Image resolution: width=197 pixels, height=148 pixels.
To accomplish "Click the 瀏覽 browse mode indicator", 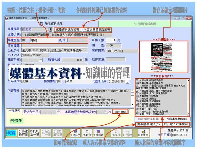I will (11, 133).
